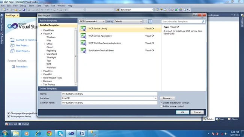Open the Tools menu

46,6
